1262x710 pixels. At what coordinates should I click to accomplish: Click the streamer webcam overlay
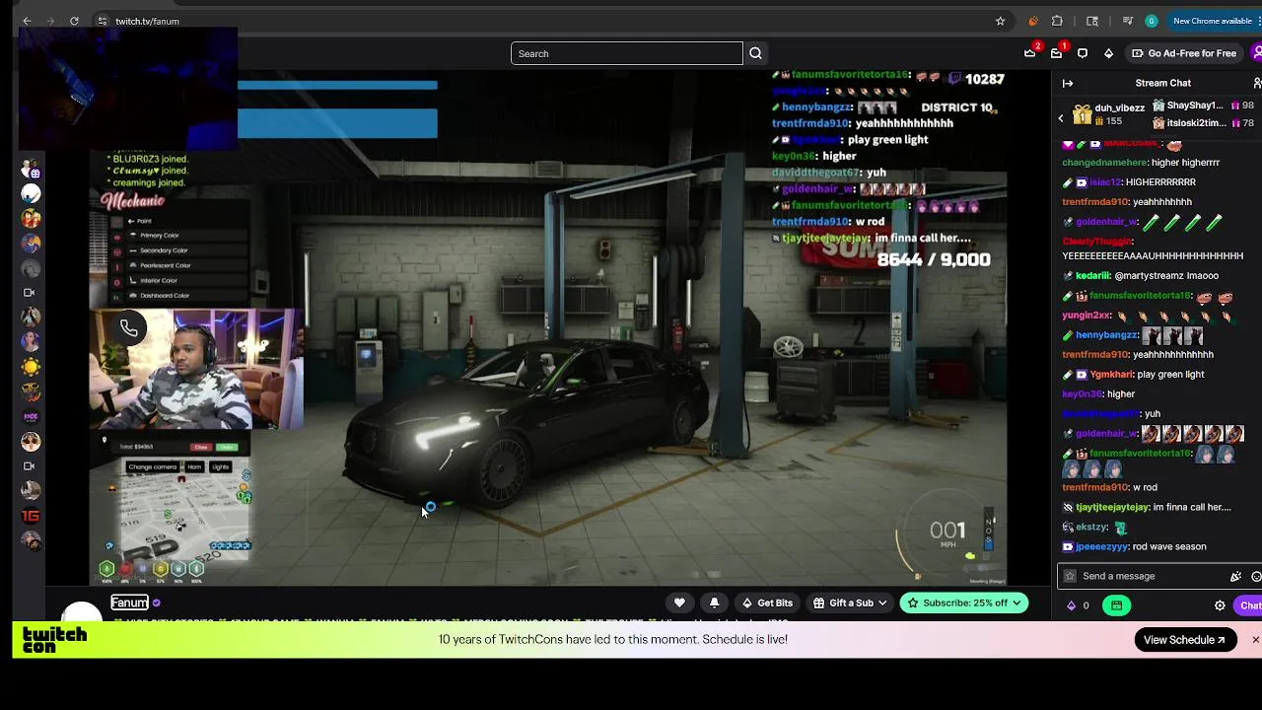[x=197, y=370]
